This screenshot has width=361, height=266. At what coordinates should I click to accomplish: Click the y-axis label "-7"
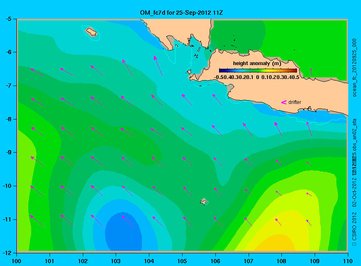[8, 86]
